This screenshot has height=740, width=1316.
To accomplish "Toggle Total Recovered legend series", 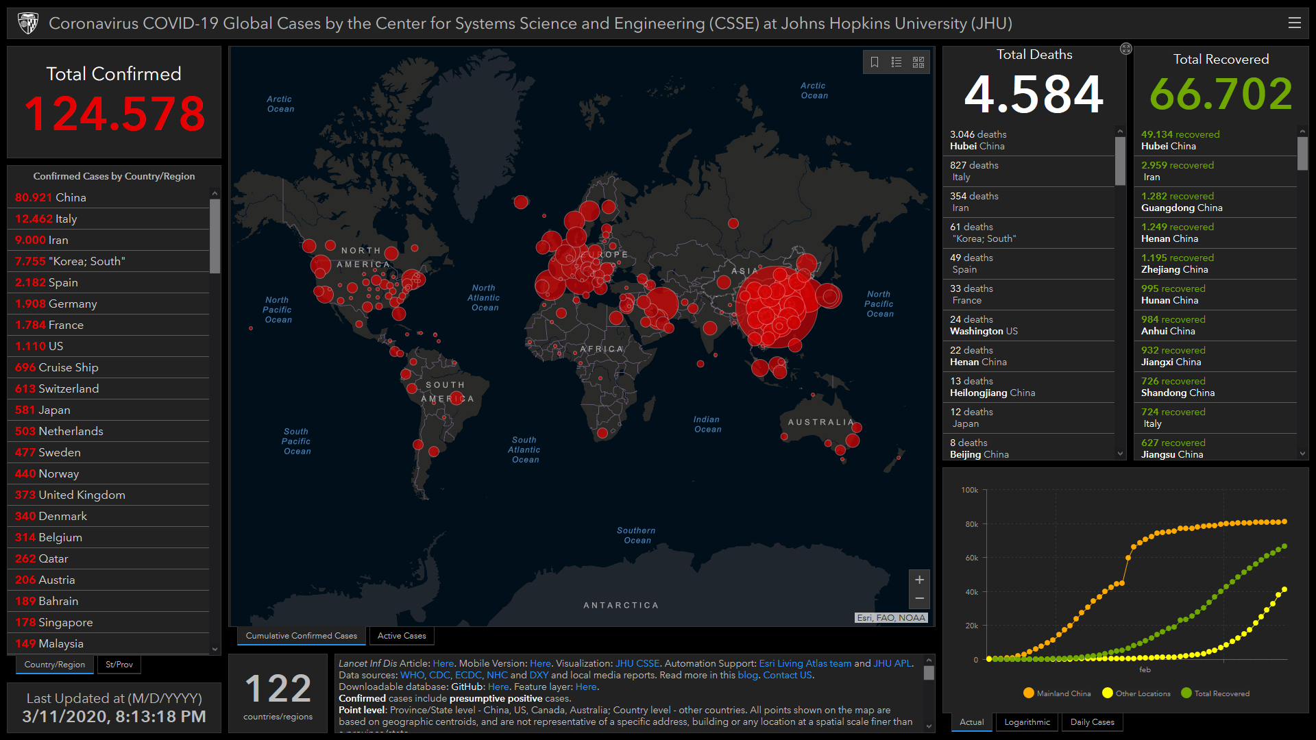I will point(1215,693).
